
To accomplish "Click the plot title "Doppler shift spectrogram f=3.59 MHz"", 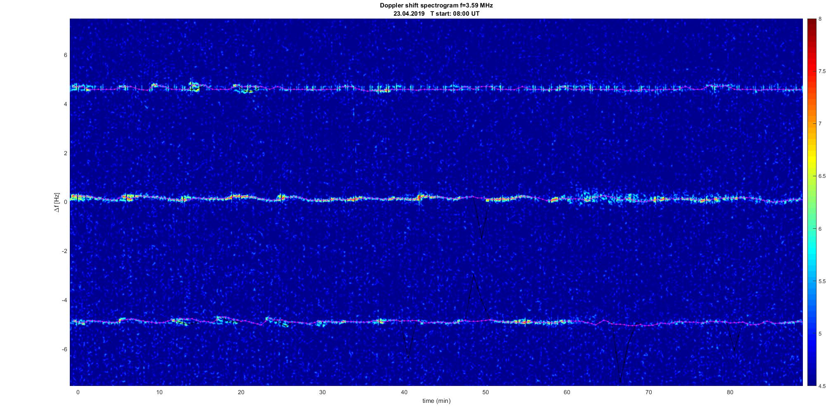I will [x=436, y=5].
